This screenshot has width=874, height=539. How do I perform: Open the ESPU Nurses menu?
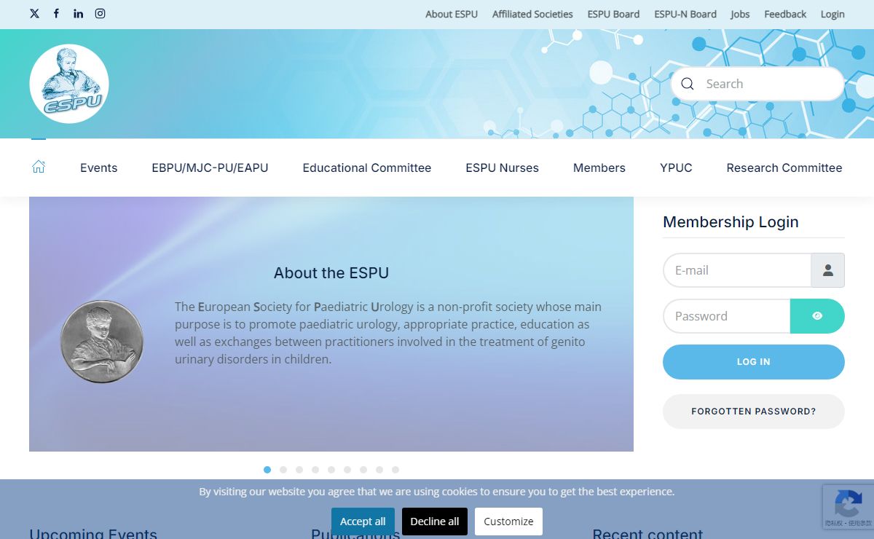[502, 168]
